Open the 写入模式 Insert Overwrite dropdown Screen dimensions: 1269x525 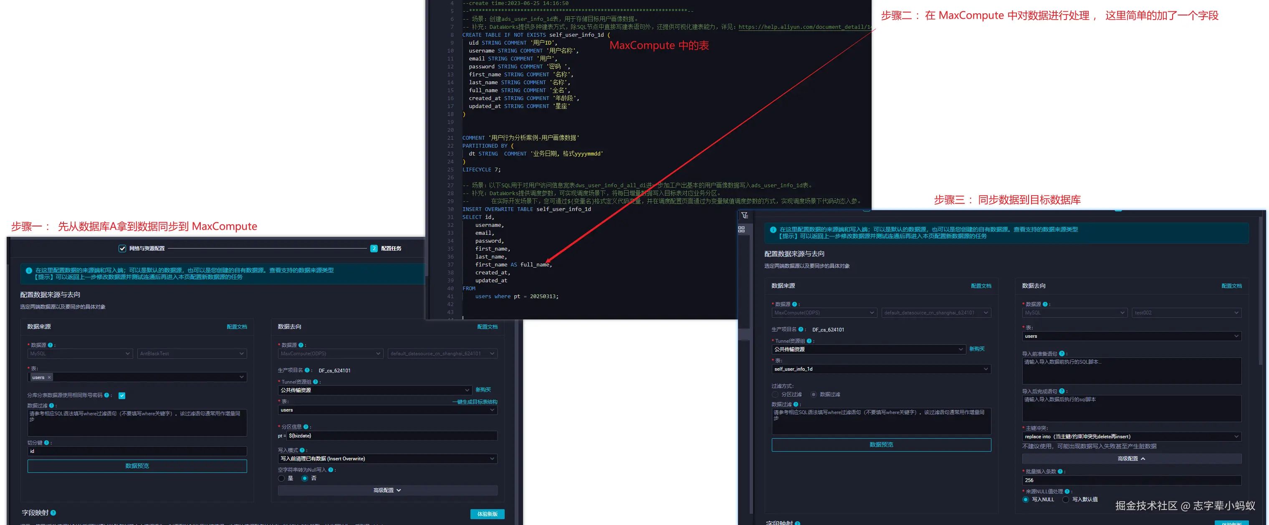387,459
